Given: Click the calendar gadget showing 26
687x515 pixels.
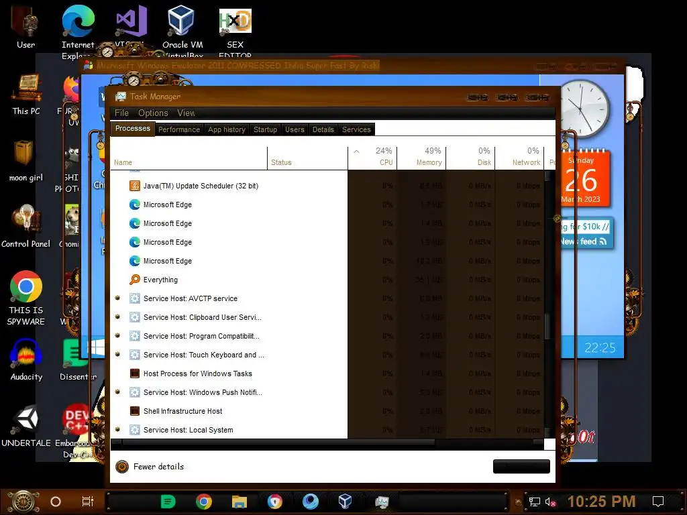Looking at the screenshot, I should point(585,179).
